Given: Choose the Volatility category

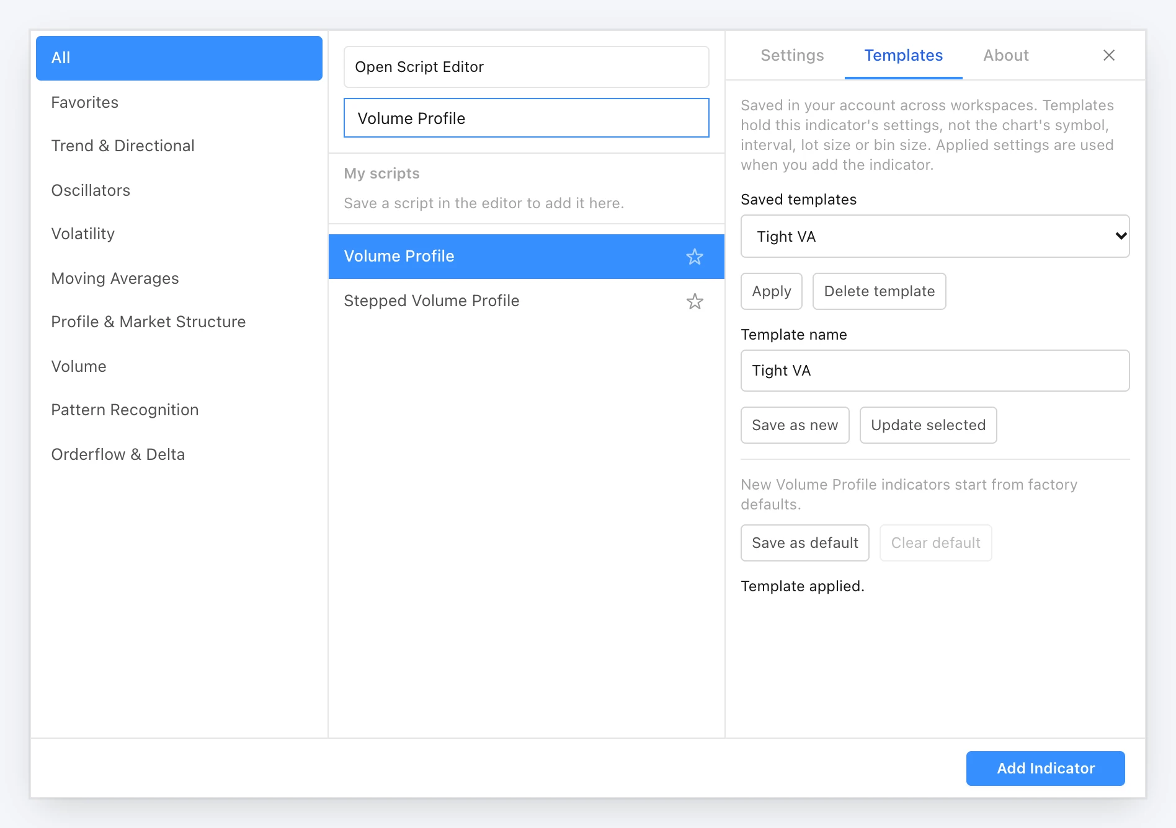Looking at the screenshot, I should click(x=179, y=234).
